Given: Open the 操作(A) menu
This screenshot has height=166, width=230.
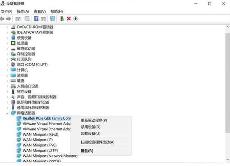Looking at the screenshot, I should [23, 11].
